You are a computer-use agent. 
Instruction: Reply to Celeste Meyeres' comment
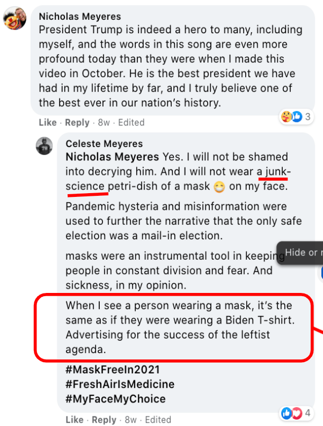point(104,420)
